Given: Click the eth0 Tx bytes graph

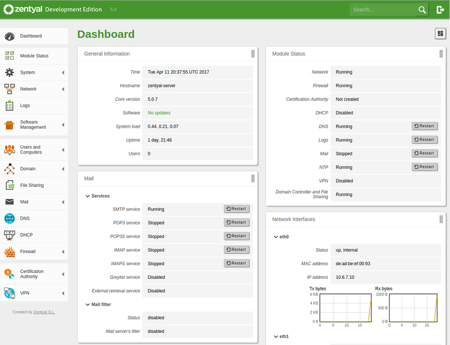Looking at the screenshot, I should [345, 308].
